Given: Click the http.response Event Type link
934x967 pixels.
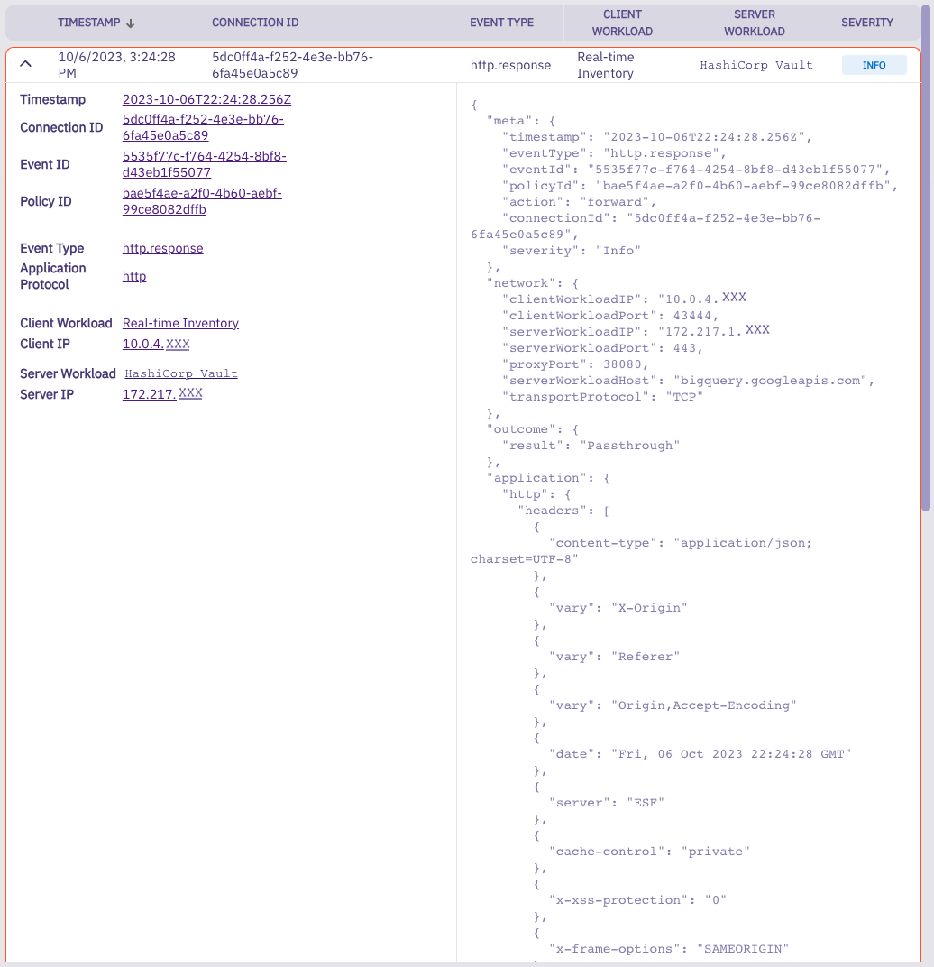Looking at the screenshot, I should pyautogui.click(x=162, y=248).
